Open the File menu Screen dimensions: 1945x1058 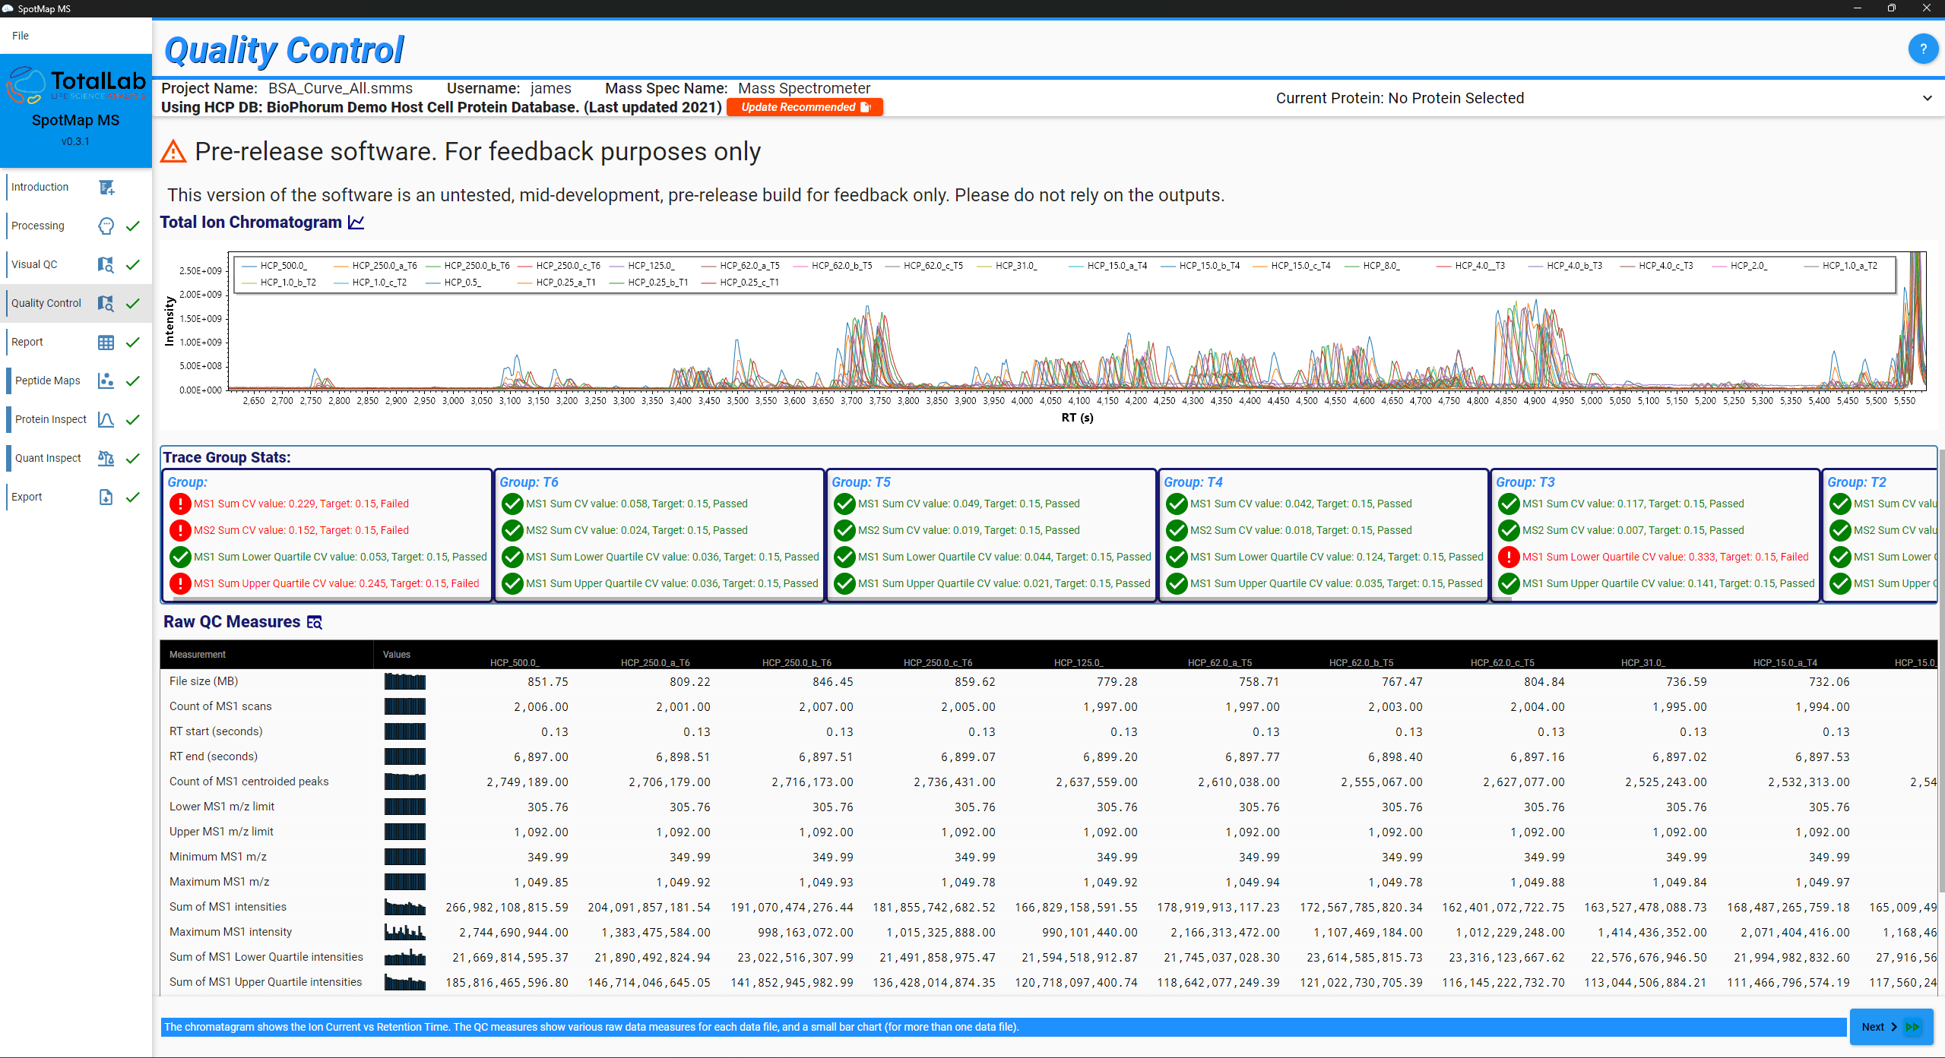(21, 36)
